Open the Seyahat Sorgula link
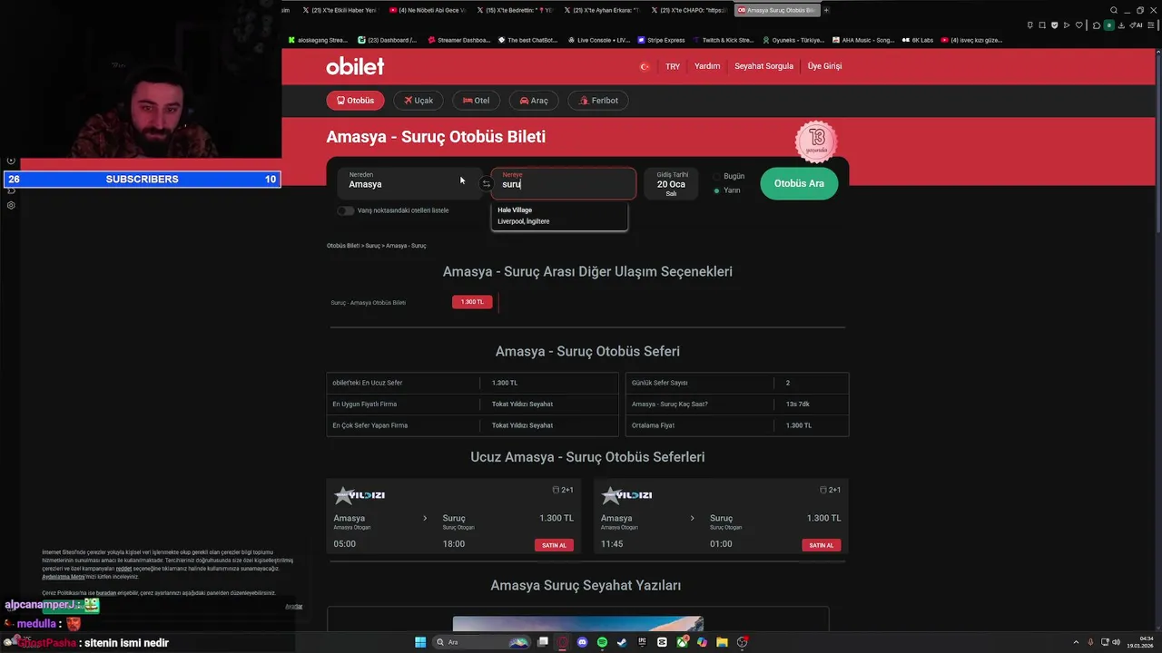Viewport: 1162px width, 653px height. (x=763, y=66)
